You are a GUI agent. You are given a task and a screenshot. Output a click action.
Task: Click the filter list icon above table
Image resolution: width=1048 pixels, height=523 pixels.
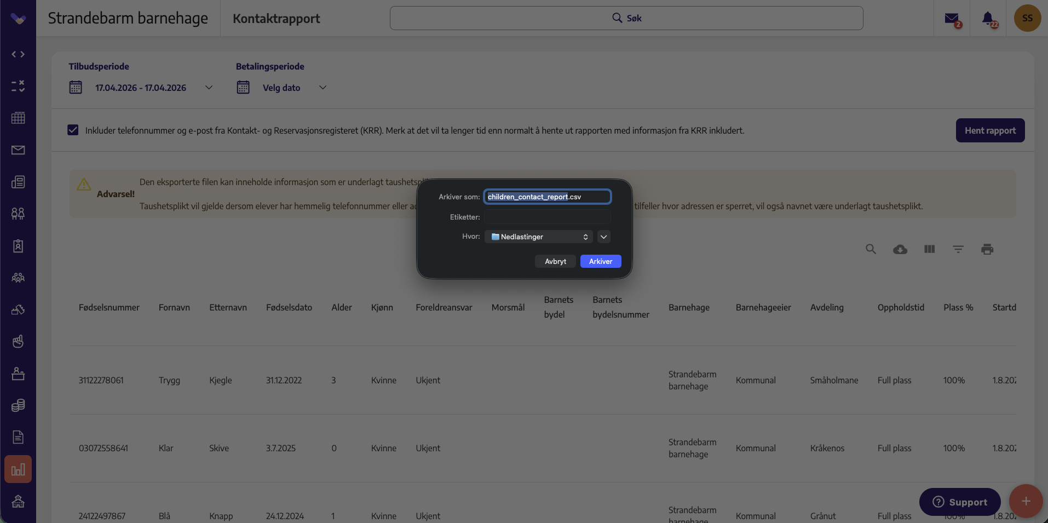pyautogui.click(x=958, y=249)
